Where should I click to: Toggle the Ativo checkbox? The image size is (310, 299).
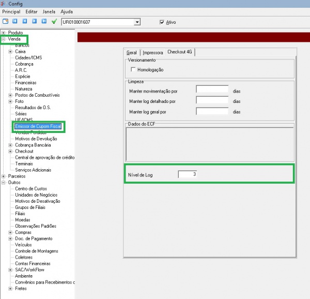click(162, 22)
